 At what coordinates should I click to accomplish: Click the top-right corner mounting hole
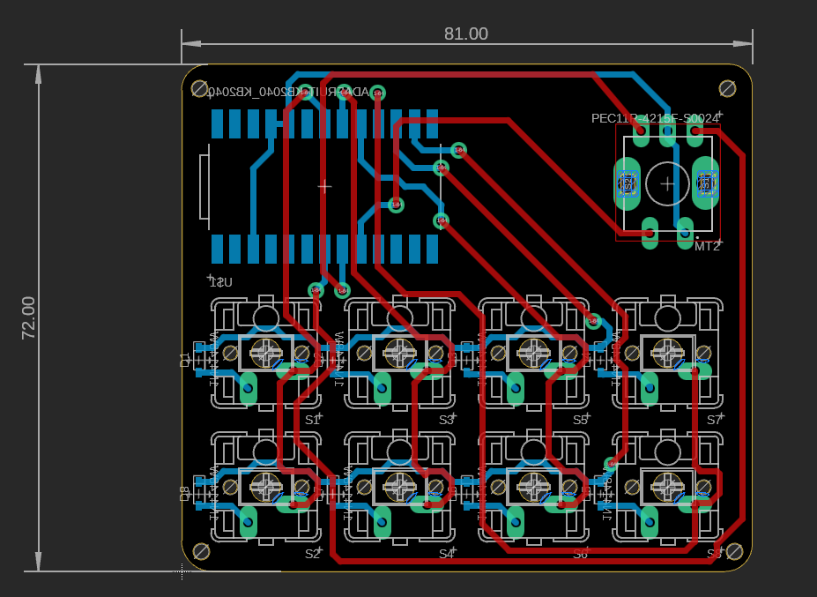click(728, 88)
